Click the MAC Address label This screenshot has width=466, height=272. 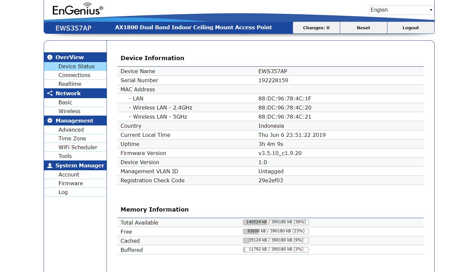point(138,89)
